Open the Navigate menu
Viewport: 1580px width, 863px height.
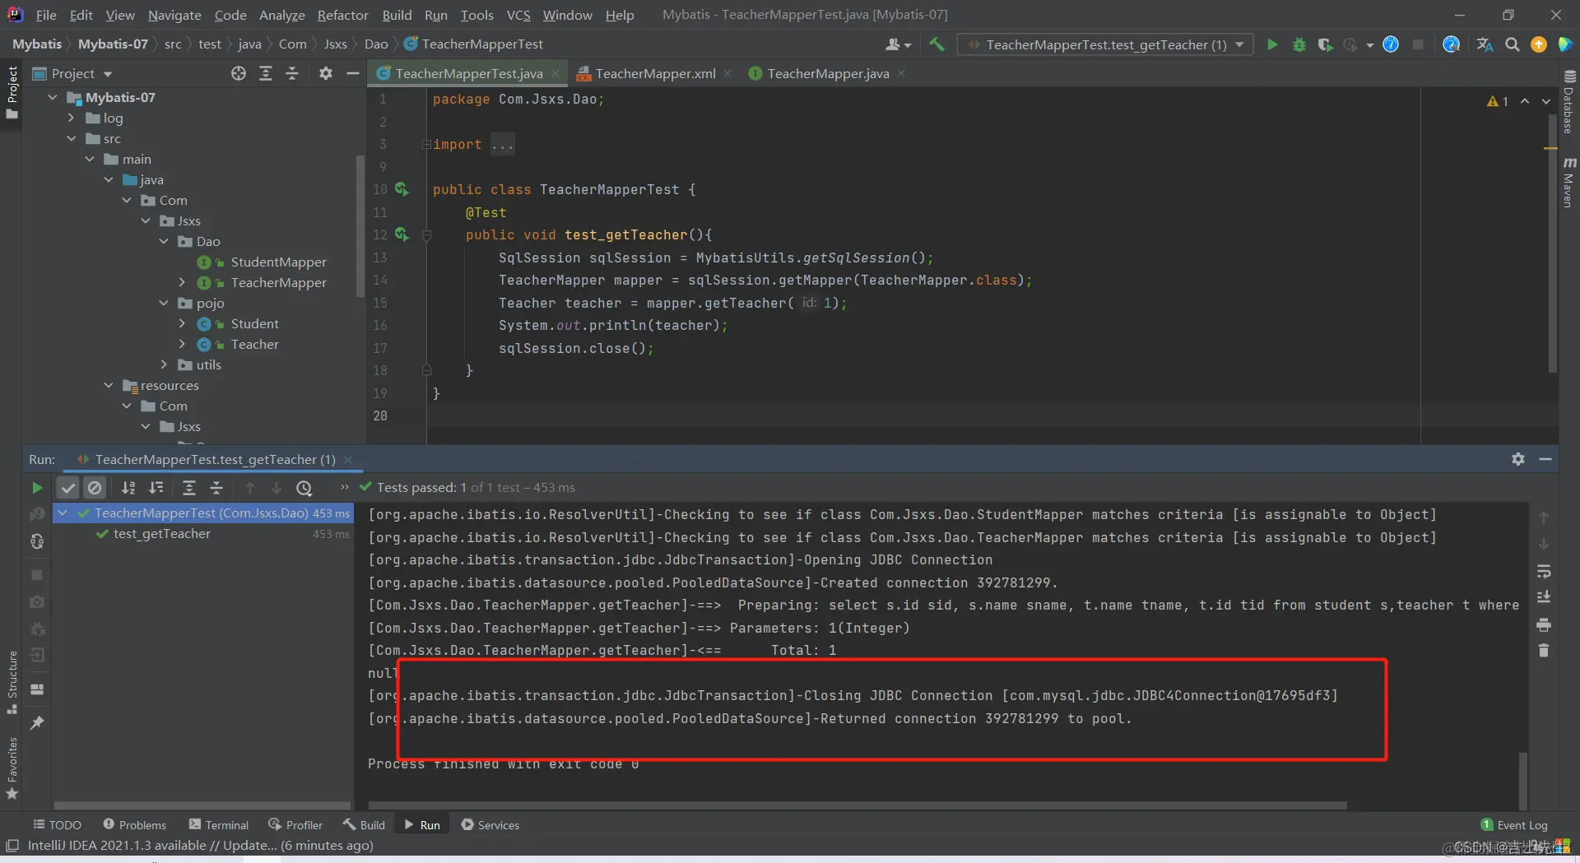[x=174, y=15]
